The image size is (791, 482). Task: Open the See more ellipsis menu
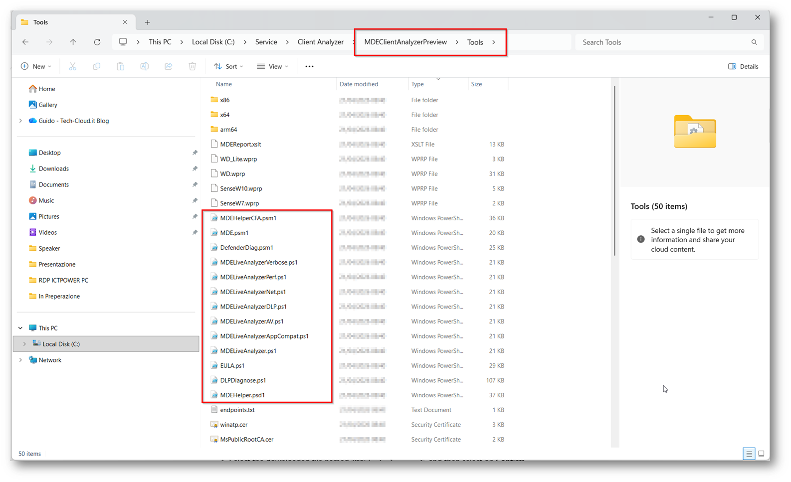(x=309, y=66)
